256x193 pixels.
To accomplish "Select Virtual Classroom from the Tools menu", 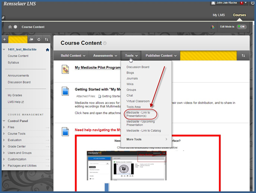I will coord(138,101).
